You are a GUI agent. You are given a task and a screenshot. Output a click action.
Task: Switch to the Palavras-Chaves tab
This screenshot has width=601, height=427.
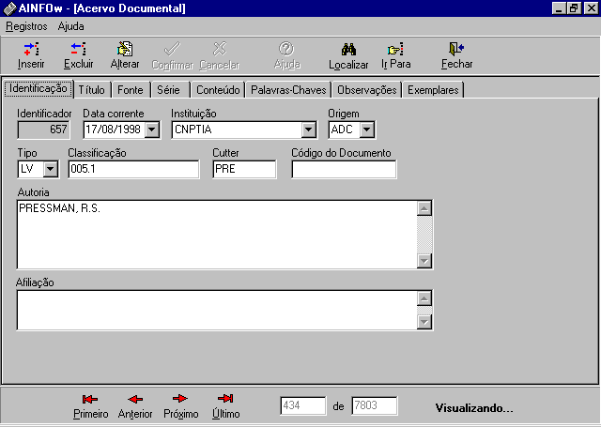[x=289, y=90]
